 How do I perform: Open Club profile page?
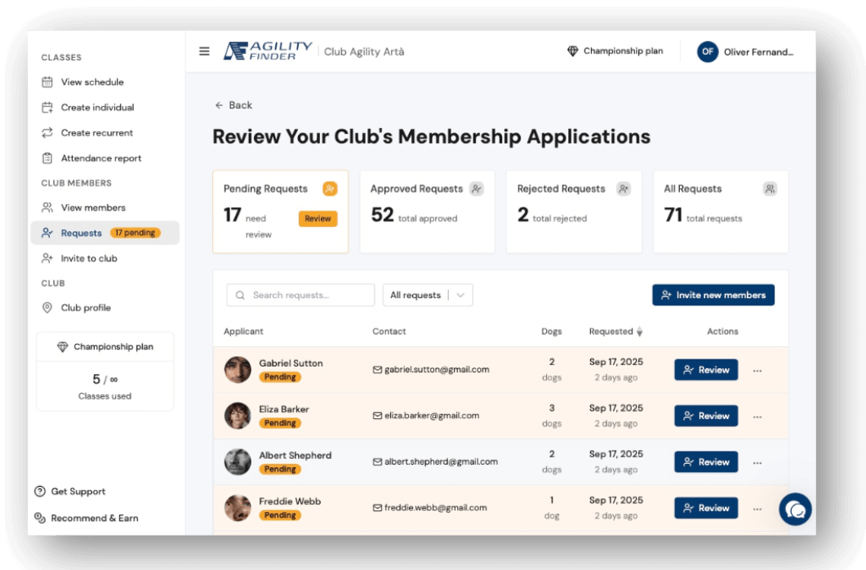pos(105,308)
